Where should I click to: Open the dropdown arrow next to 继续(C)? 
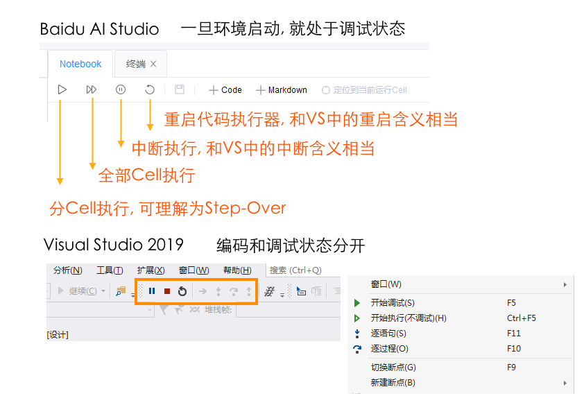point(103,291)
